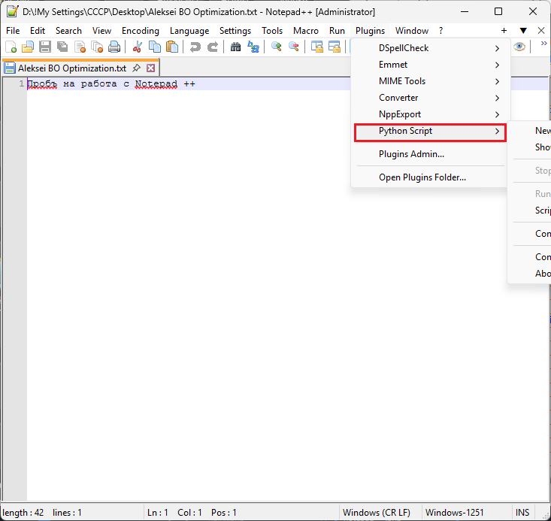
Task: Expand the Converter submenu
Action: [x=430, y=98]
